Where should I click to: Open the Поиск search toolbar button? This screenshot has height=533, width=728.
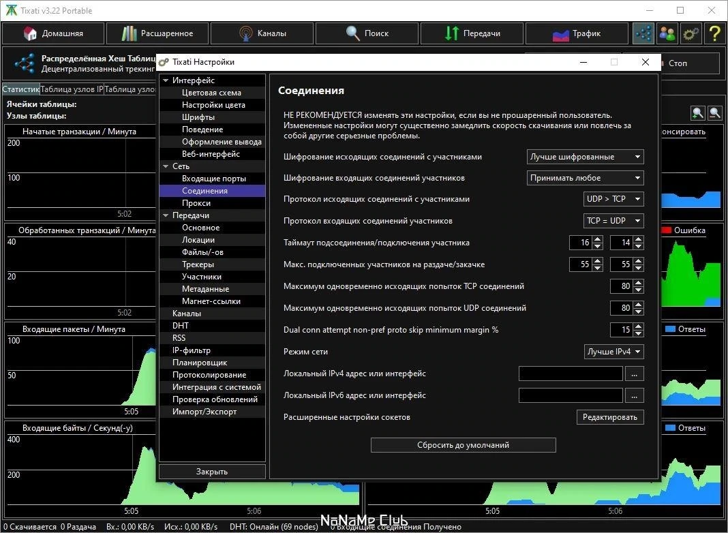click(367, 33)
